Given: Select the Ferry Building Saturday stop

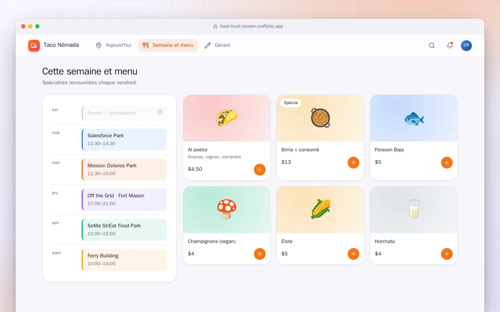Looking at the screenshot, I should pyautogui.click(x=124, y=260).
